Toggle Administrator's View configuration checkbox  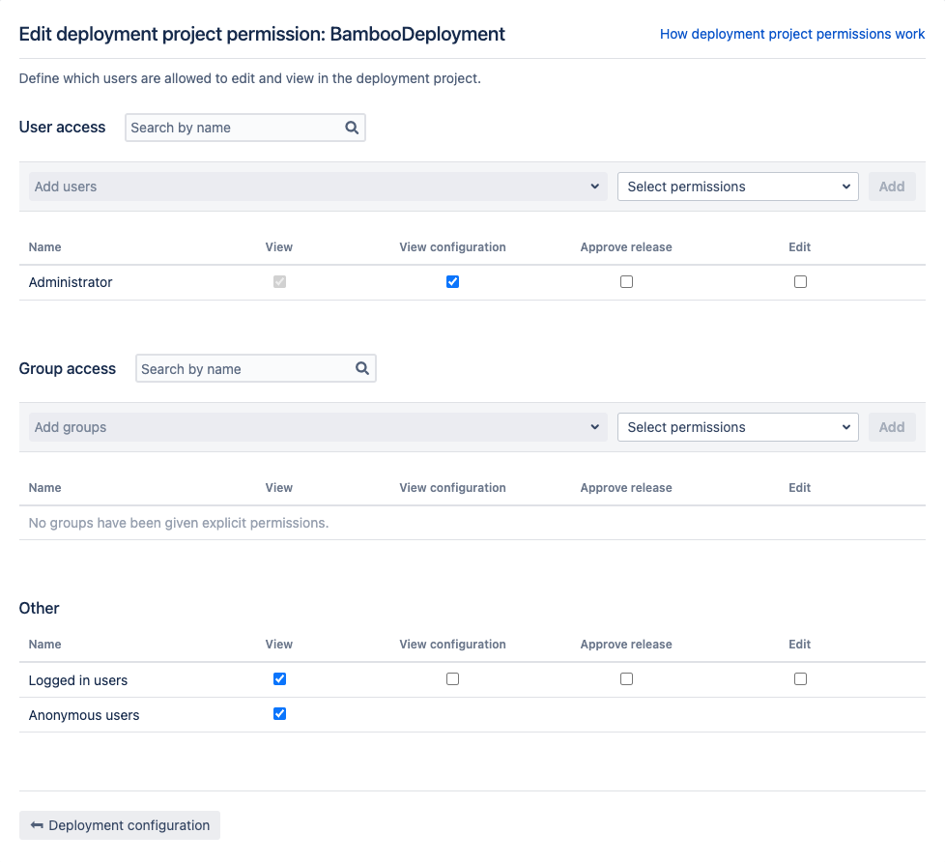452,281
